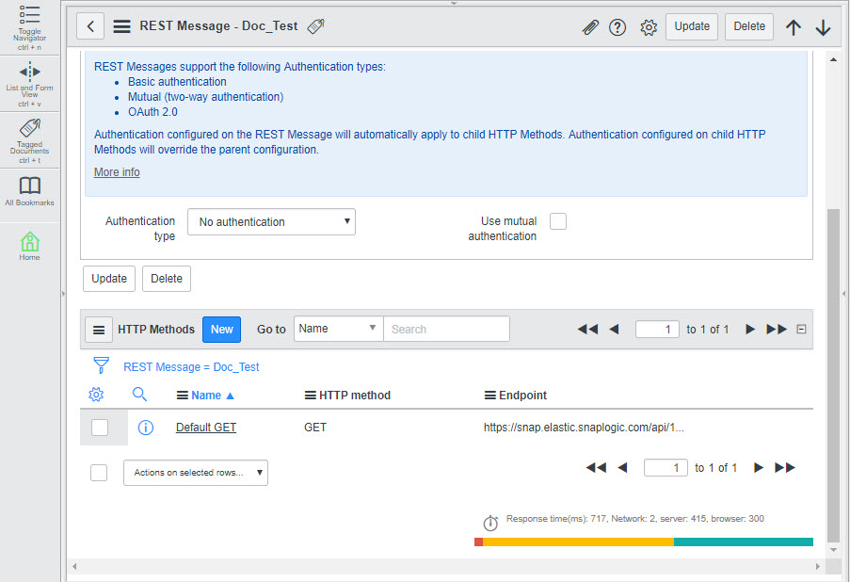Open the form context hamburger menu
This screenshot has width=850, height=582.
tap(122, 26)
